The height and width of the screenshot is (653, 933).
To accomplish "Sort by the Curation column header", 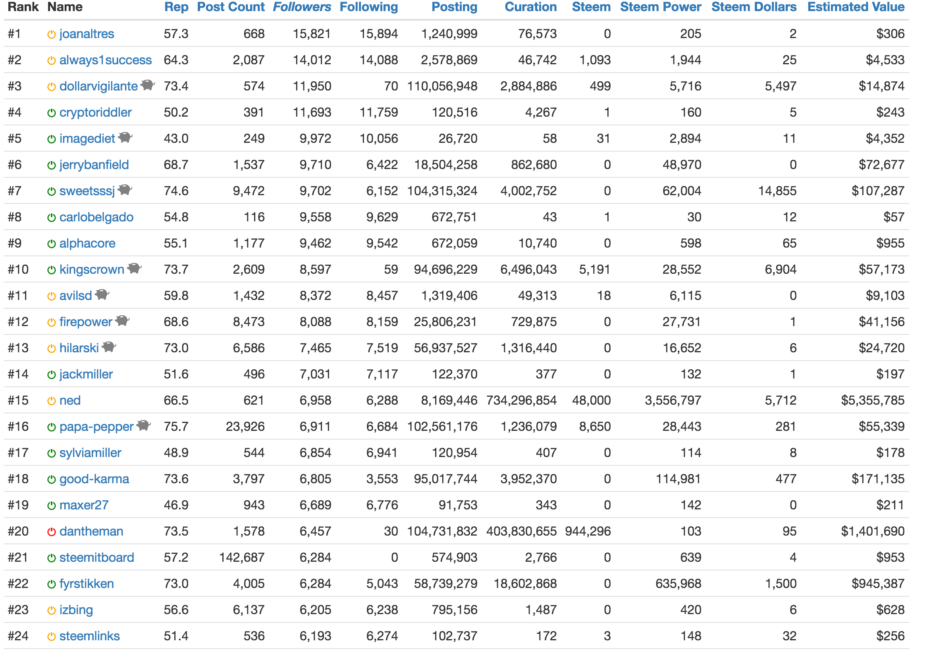I will [531, 7].
